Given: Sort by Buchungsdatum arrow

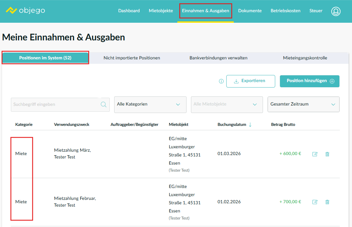Looking at the screenshot, I should click(x=250, y=125).
